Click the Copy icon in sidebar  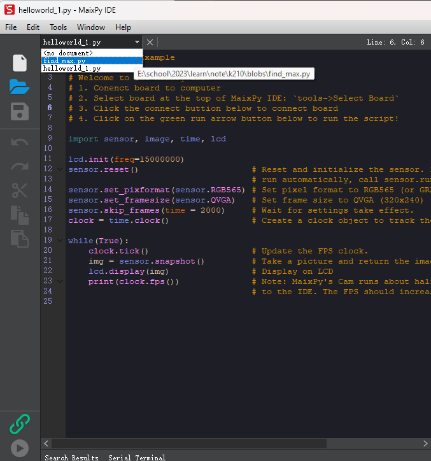coord(20,215)
